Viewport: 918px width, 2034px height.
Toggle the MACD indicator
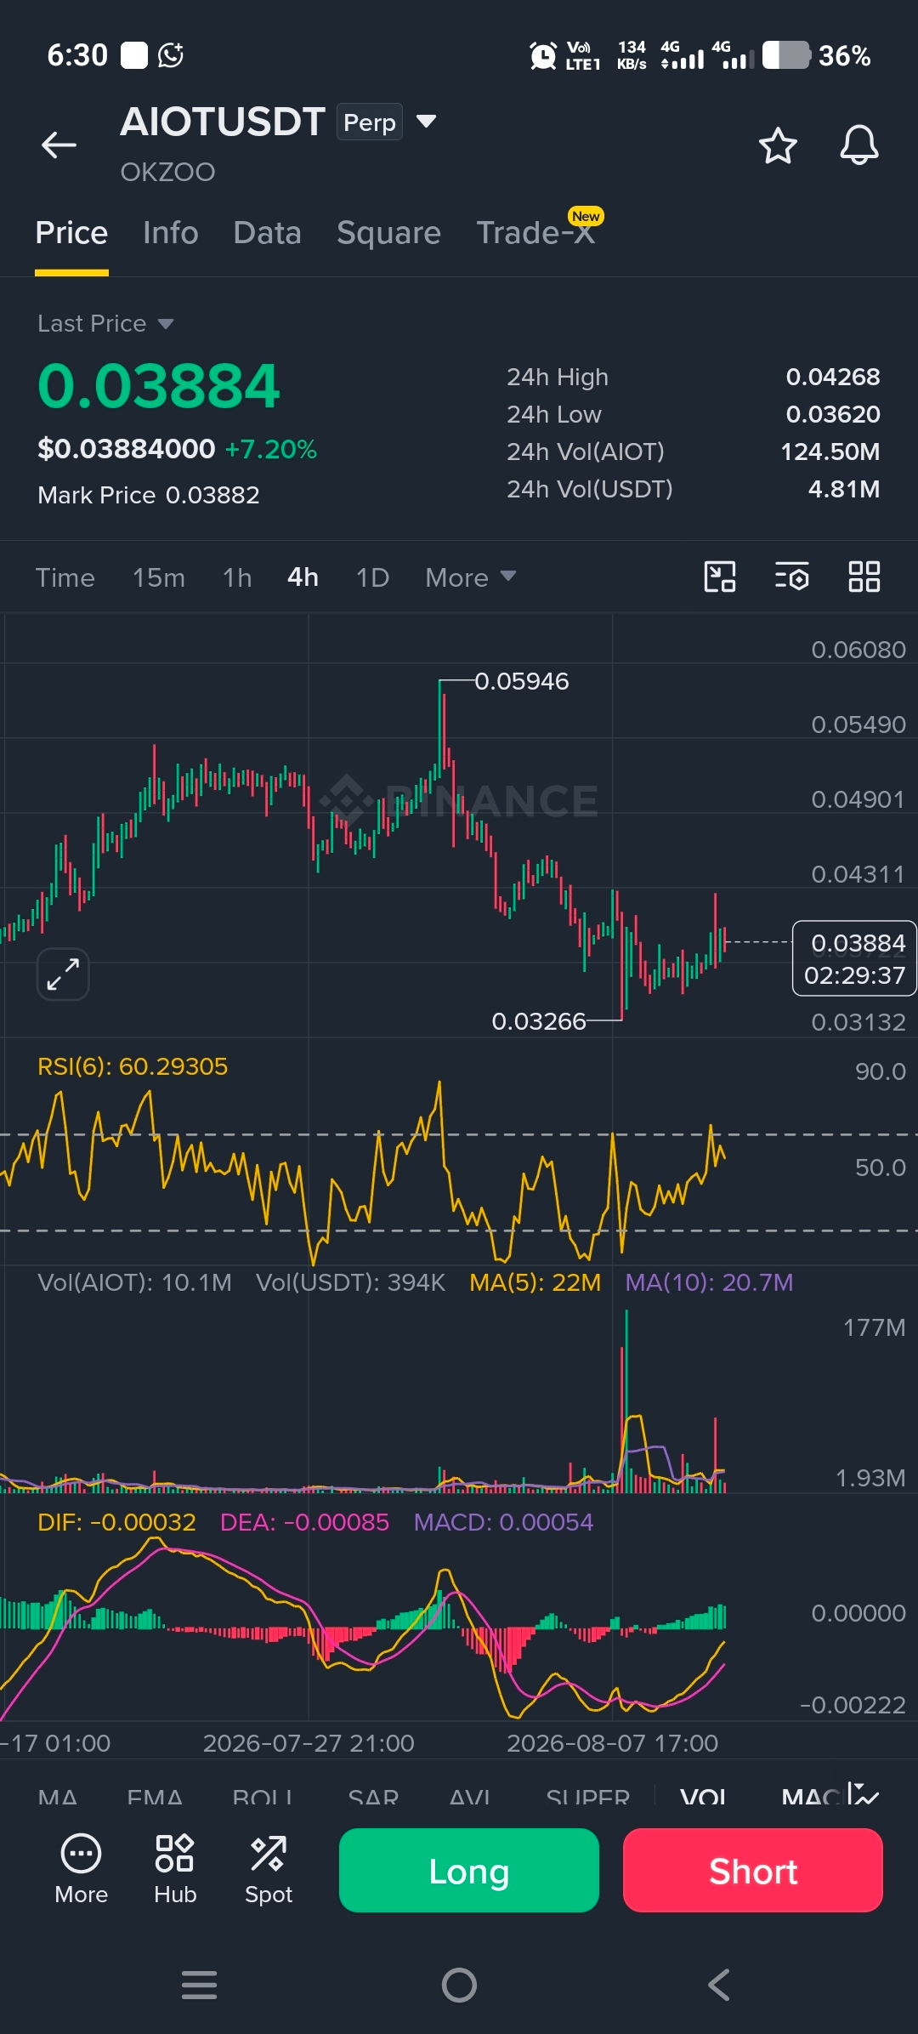(x=812, y=1797)
